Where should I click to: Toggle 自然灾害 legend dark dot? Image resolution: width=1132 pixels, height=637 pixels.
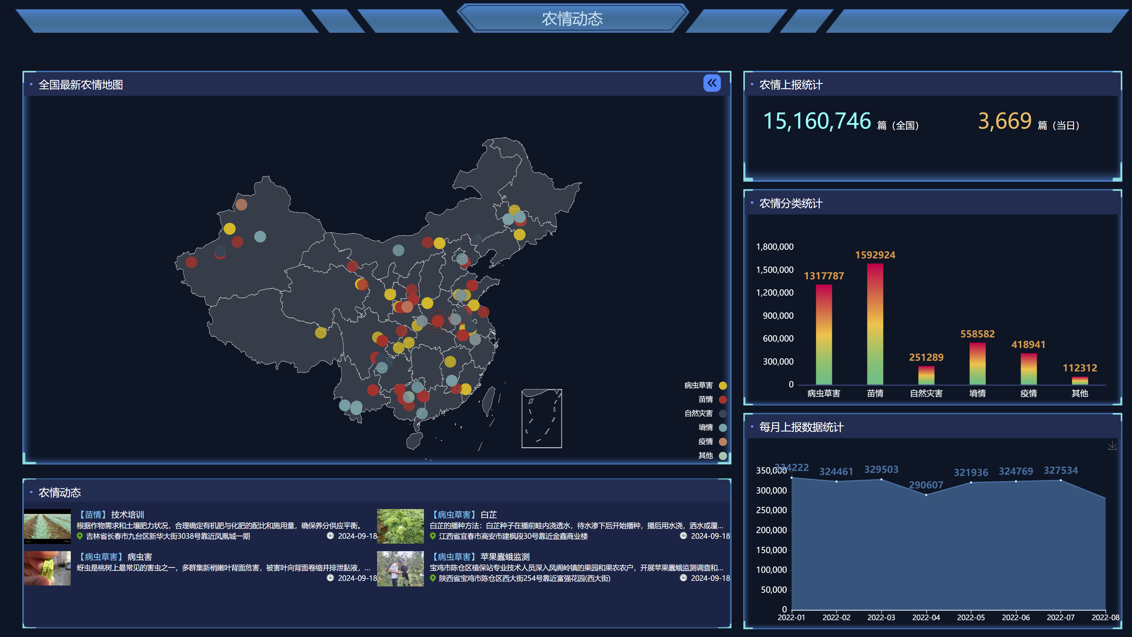(x=722, y=414)
